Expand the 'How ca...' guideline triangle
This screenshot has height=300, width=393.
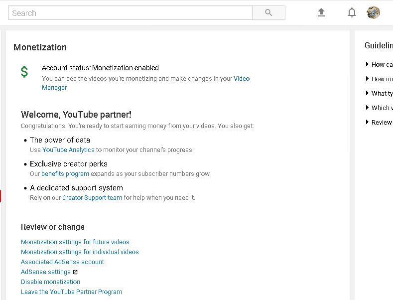click(367, 64)
